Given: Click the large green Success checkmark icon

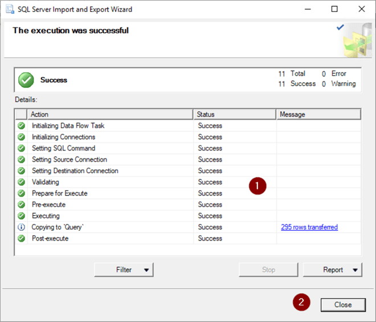Looking at the screenshot, I should click(x=26, y=80).
